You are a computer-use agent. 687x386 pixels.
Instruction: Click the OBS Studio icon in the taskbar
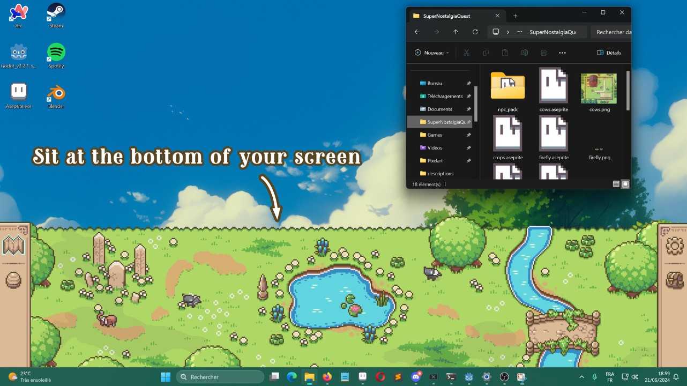click(504, 377)
